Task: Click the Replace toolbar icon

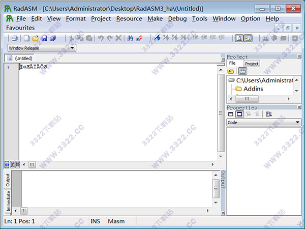Action: point(139,38)
